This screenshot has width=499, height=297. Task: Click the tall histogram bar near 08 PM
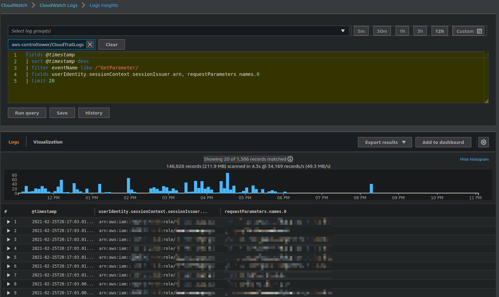point(371,188)
